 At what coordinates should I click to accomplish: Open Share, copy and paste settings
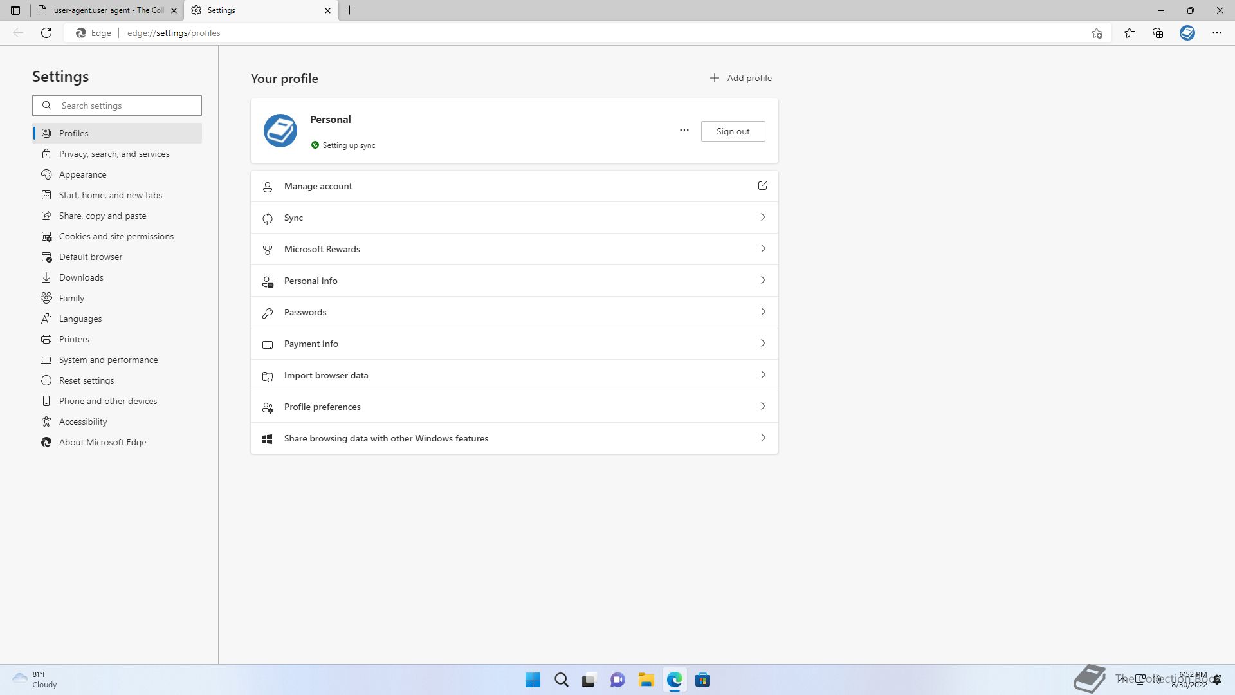coord(117,216)
